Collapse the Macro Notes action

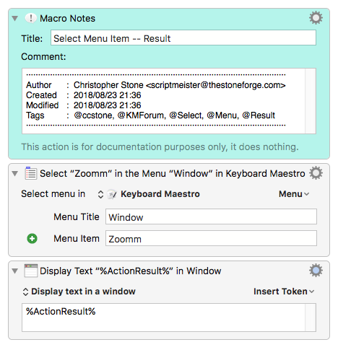[x=15, y=19]
